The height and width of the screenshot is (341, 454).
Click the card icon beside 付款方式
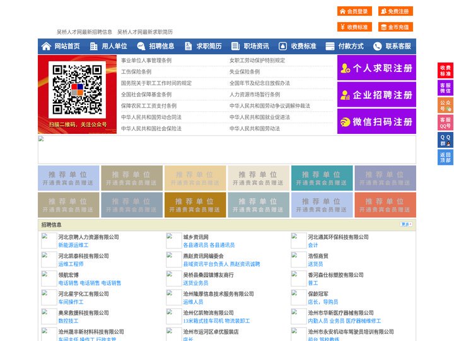(x=330, y=46)
